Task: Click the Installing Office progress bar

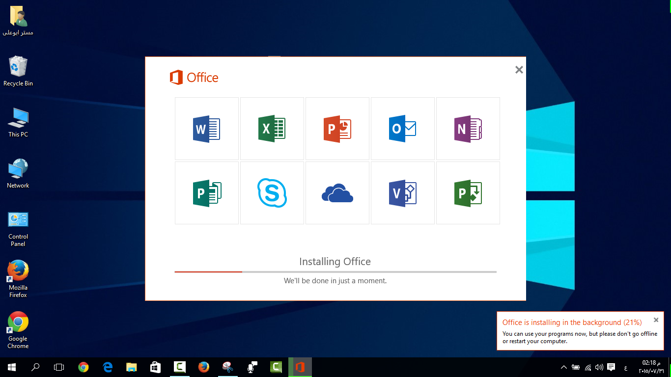Action: tap(335, 271)
